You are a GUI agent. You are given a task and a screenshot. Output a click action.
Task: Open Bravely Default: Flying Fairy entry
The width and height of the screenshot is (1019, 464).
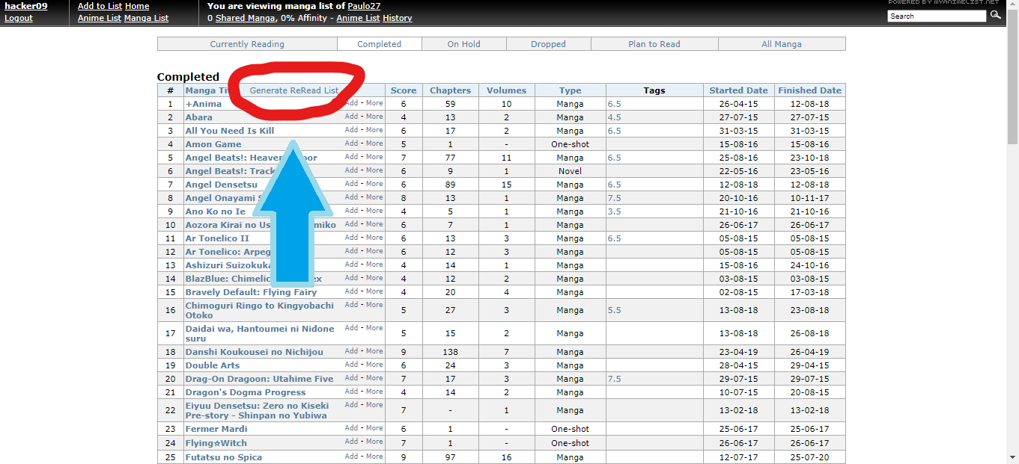click(251, 292)
